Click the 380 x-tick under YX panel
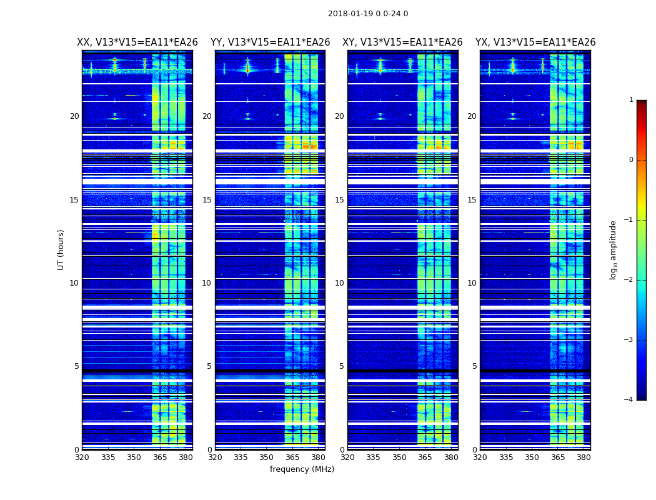Screen dimensions: 656x500 click(x=584, y=457)
